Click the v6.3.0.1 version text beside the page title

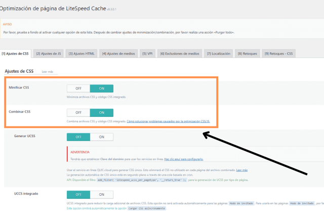[111, 9]
